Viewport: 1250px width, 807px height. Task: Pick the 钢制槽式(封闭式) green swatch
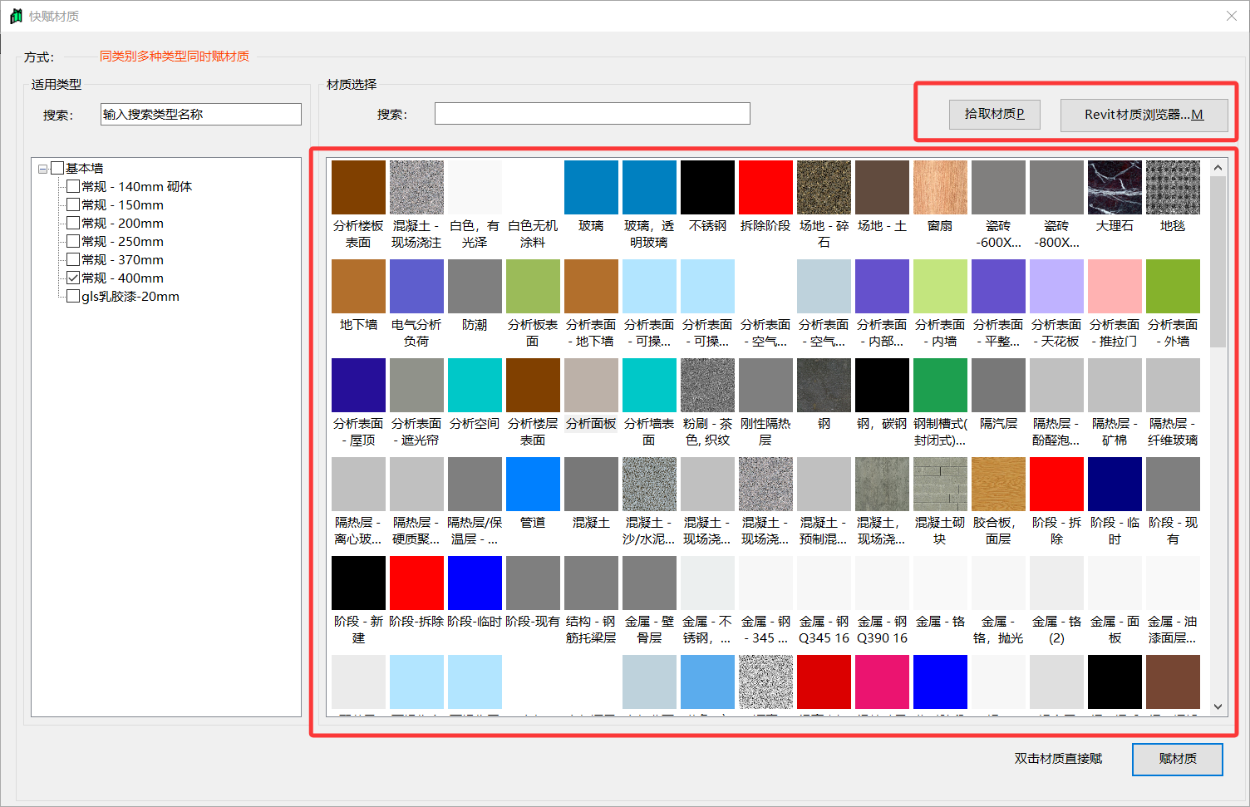(x=940, y=386)
